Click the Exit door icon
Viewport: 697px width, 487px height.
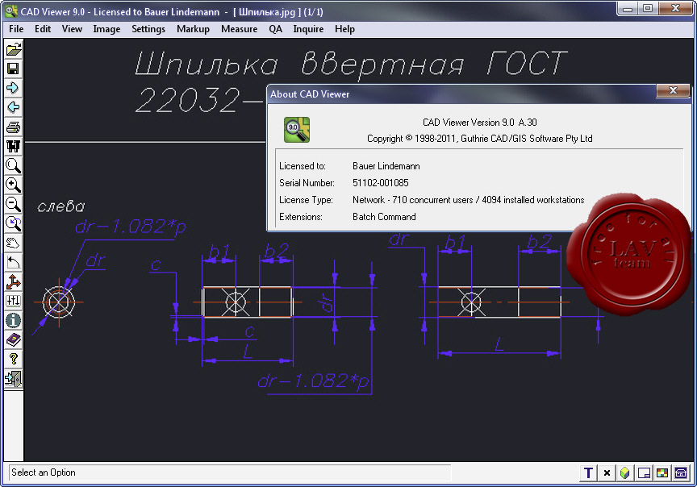(14, 379)
